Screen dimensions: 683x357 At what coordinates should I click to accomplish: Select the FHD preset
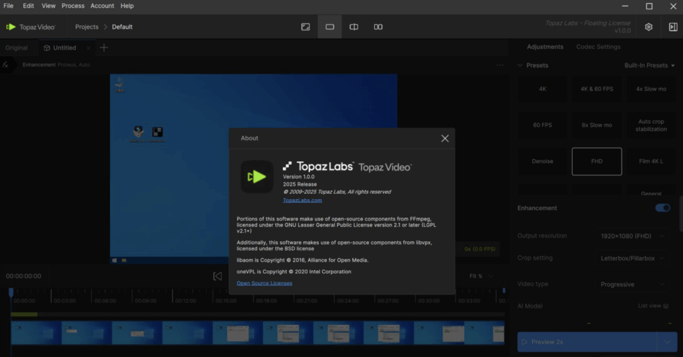click(x=597, y=161)
